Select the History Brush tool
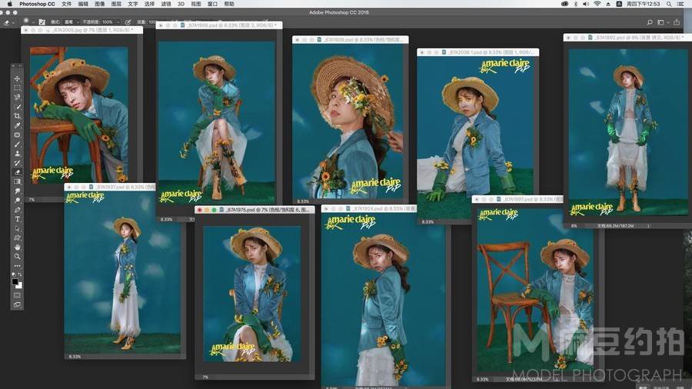The width and height of the screenshot is (692, 389). tap(17, 163)
